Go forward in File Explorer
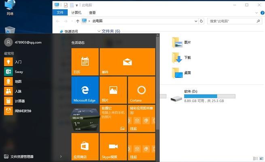Image resolution: width=265 pixels, height=162 pixels. (66, 21)
